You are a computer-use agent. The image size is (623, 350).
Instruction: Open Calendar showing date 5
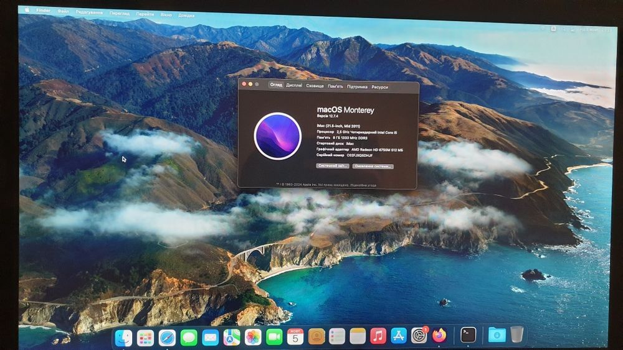[x=295, y=337]
